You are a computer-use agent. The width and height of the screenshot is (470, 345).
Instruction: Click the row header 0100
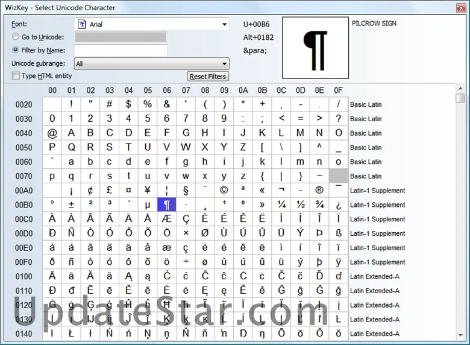(23, 276)
